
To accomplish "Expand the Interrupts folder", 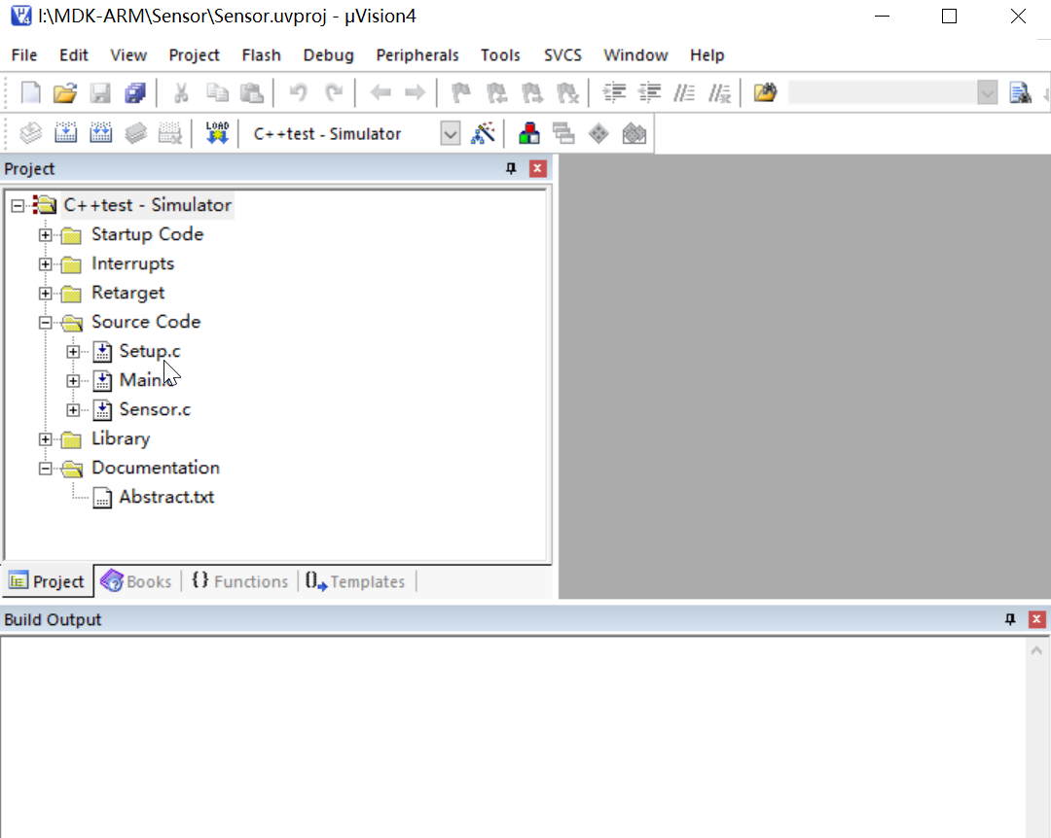I will point(45,263).
